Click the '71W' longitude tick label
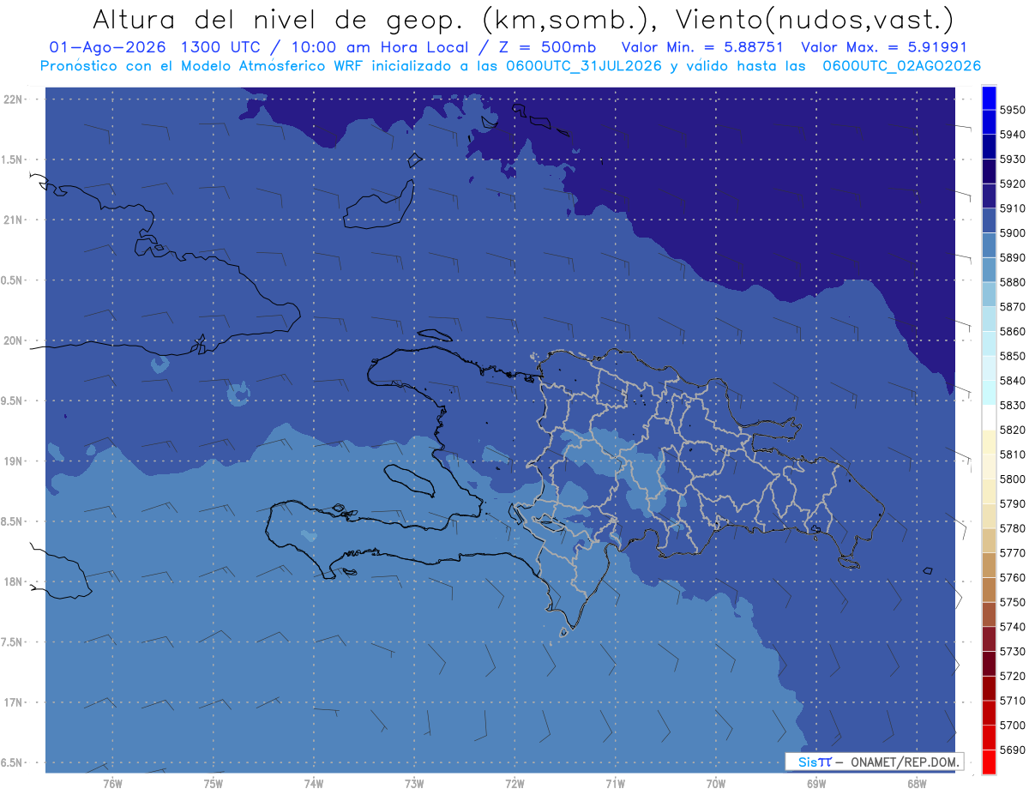The width and height of the screenshot is (1029, 795). click(x=615, y=783)
